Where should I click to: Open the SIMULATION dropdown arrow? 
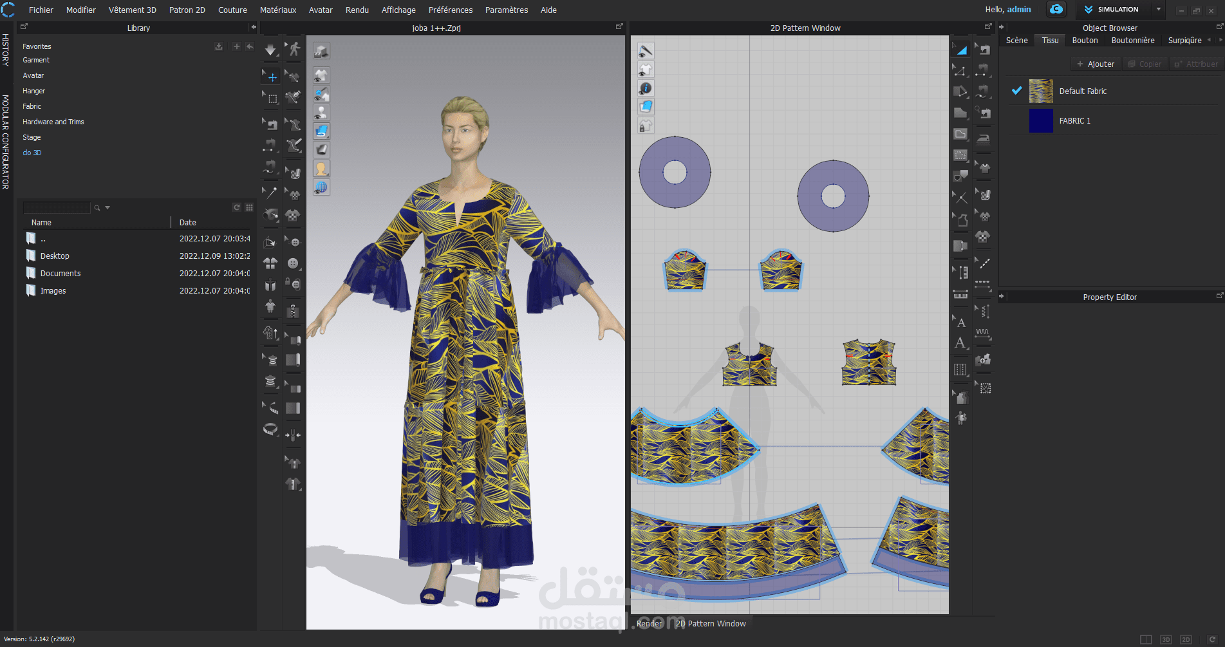click(x=1157, y=10)
